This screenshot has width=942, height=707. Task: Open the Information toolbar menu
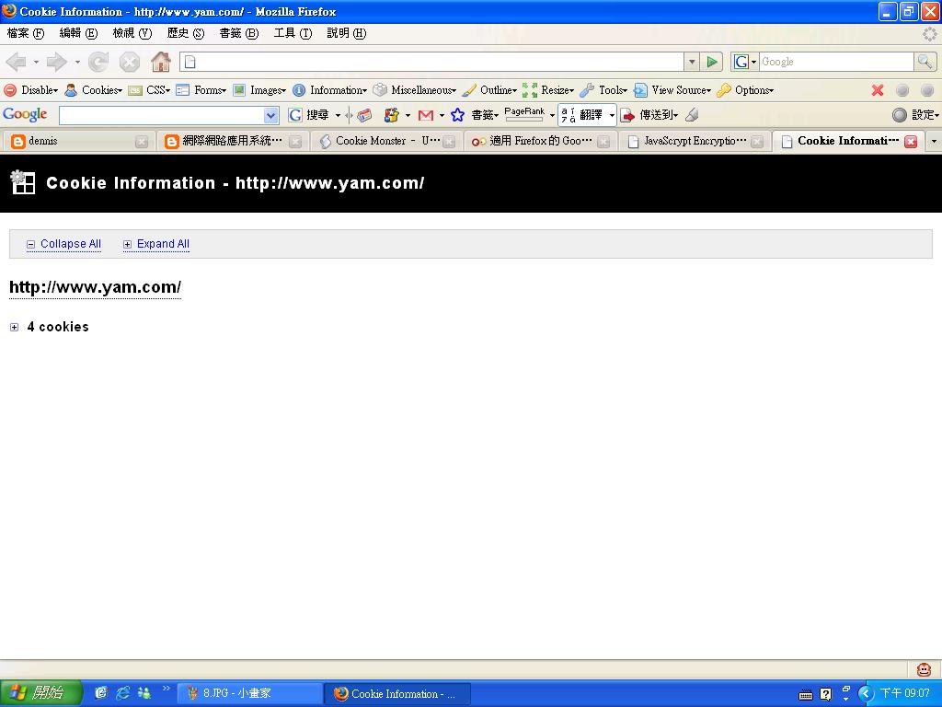coord(330,90)
